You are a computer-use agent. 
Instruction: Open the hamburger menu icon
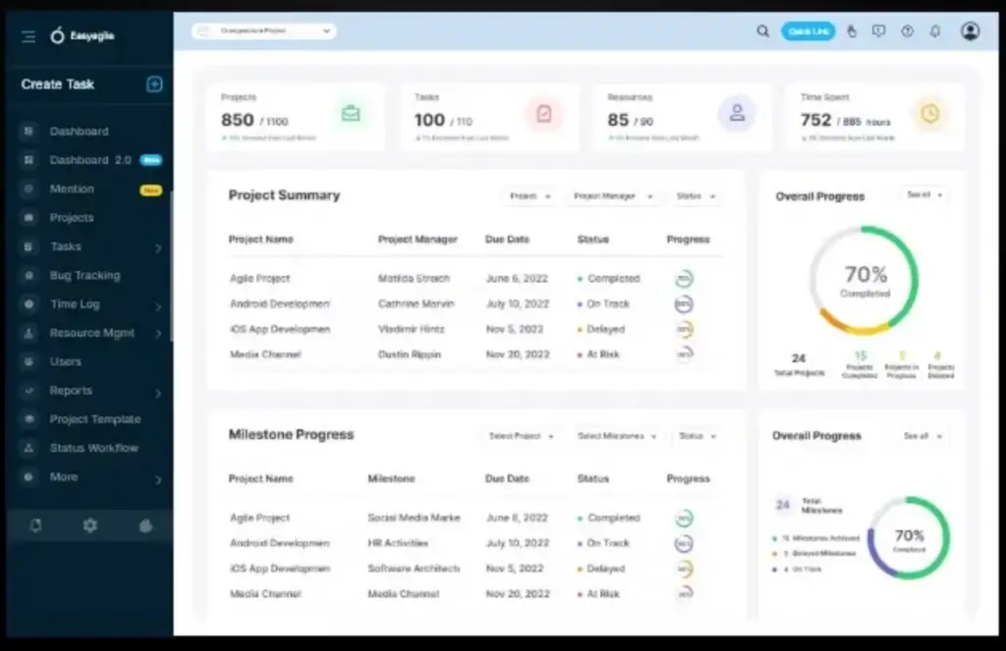(x=28, y=36)
